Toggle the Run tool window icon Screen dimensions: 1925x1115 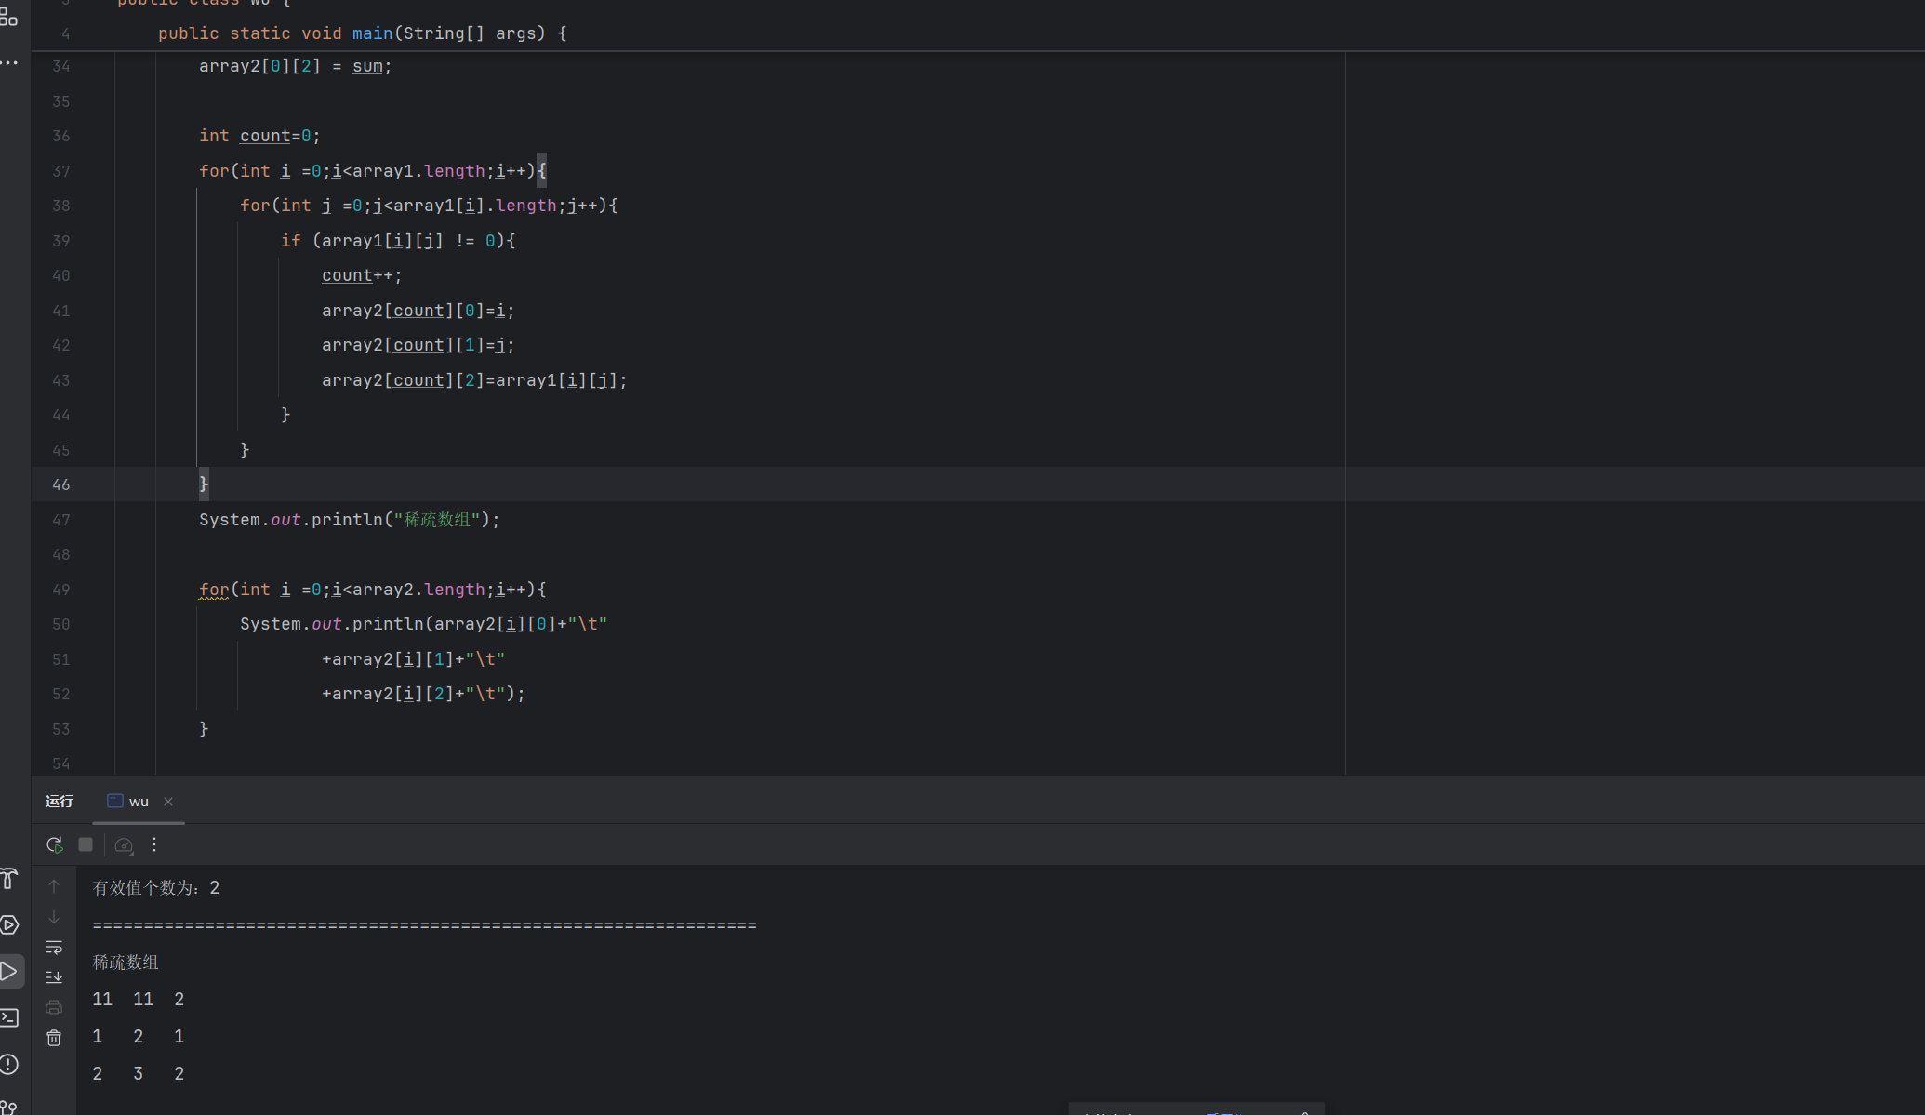pyautogui.click(x=9, y=971)
